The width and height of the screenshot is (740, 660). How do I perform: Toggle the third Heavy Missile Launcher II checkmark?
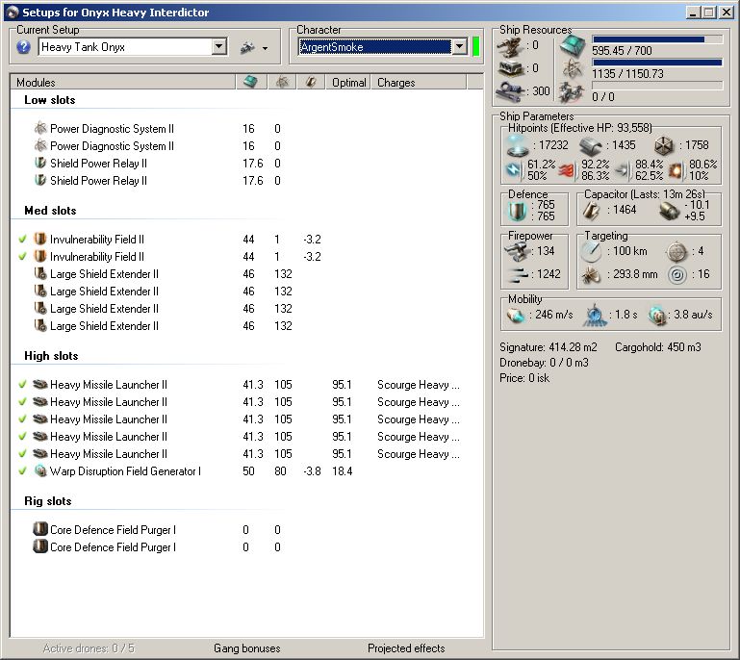click(x=22, y=419)
